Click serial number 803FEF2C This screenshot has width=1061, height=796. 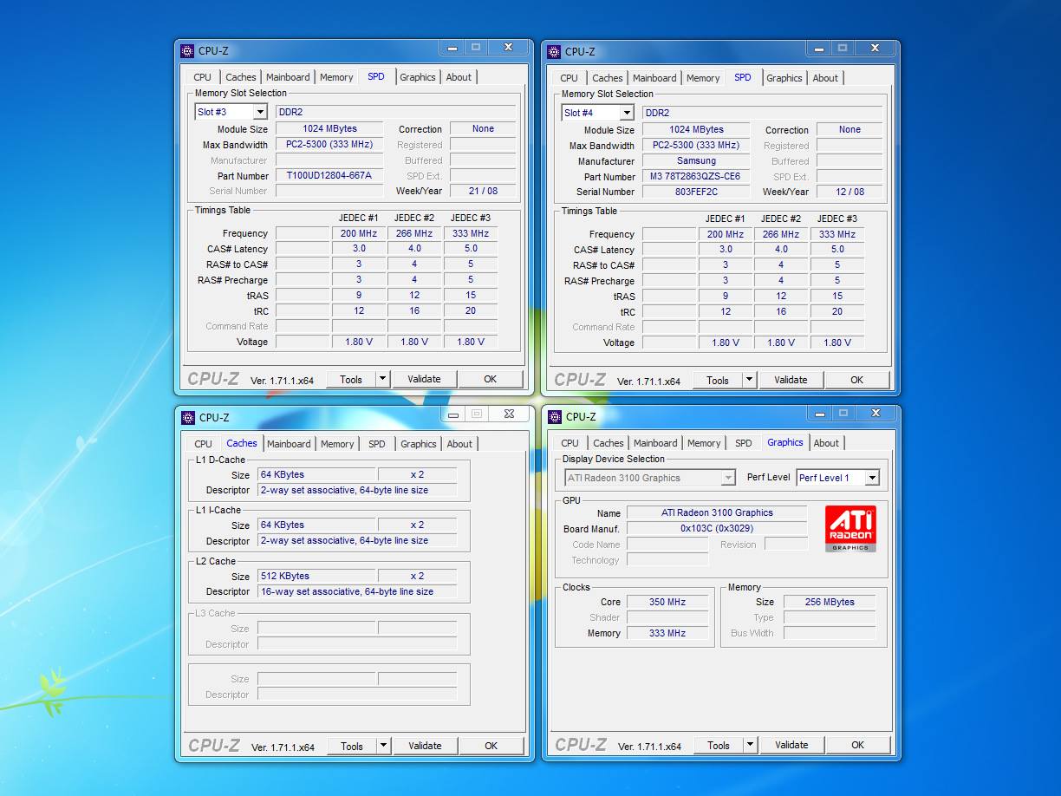click(x=696, y=192)
